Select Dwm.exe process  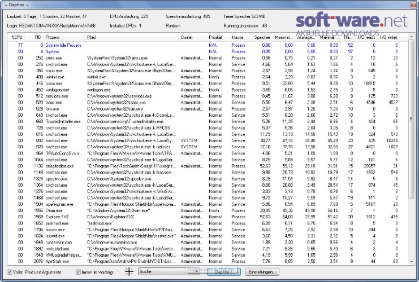click(x=205, y=210)
